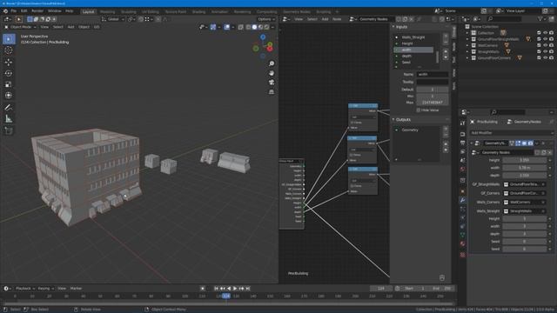Jump to timeline start button
This screenshot has width=557, height=313.
point(216,289)
